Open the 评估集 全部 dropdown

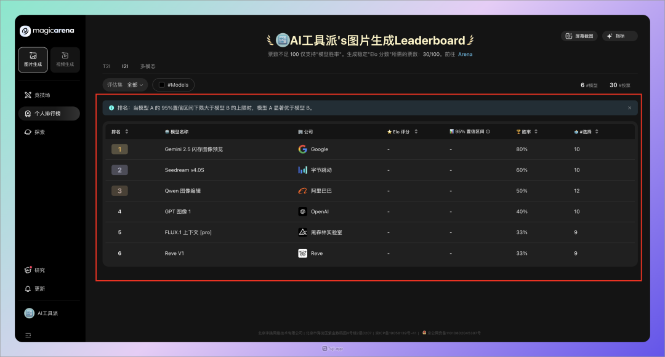[x=125, y=85]
